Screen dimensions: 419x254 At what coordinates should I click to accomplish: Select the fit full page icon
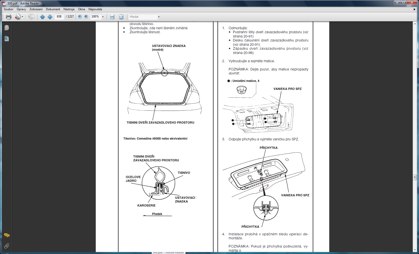tap(121, 17)
